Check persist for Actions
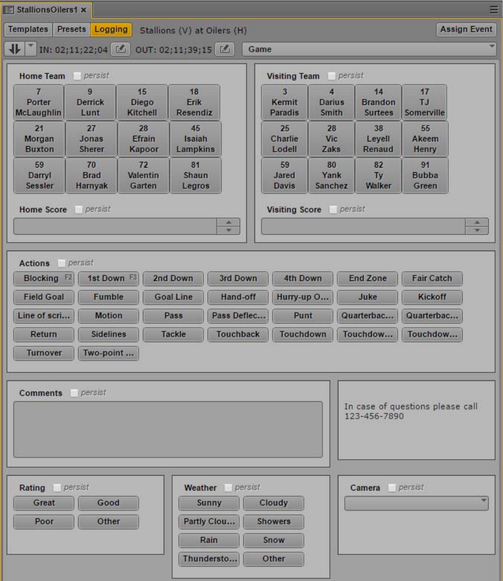The height and width of the screenshot is (581, 503). (62, 263)
